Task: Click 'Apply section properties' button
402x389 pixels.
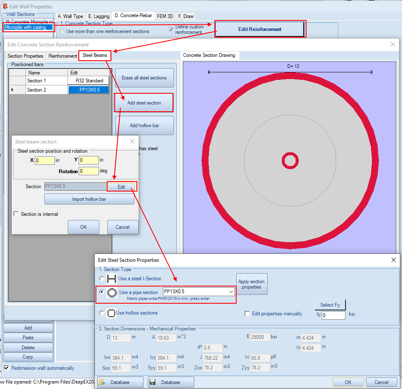Action: pos(251,284)
